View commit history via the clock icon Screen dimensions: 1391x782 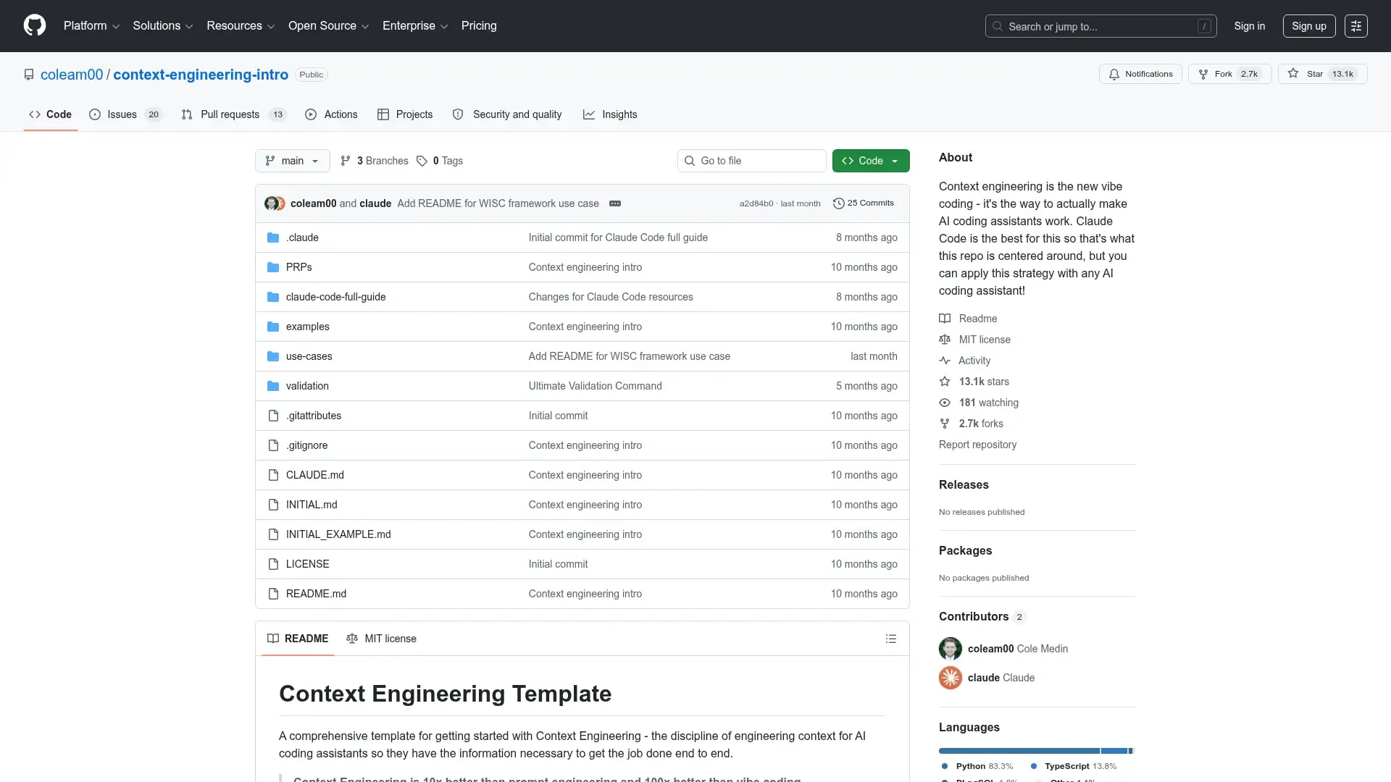click(x=839, y=203)
